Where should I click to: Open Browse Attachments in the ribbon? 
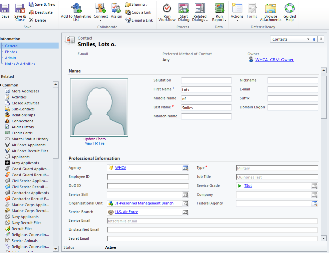[270, 9]
